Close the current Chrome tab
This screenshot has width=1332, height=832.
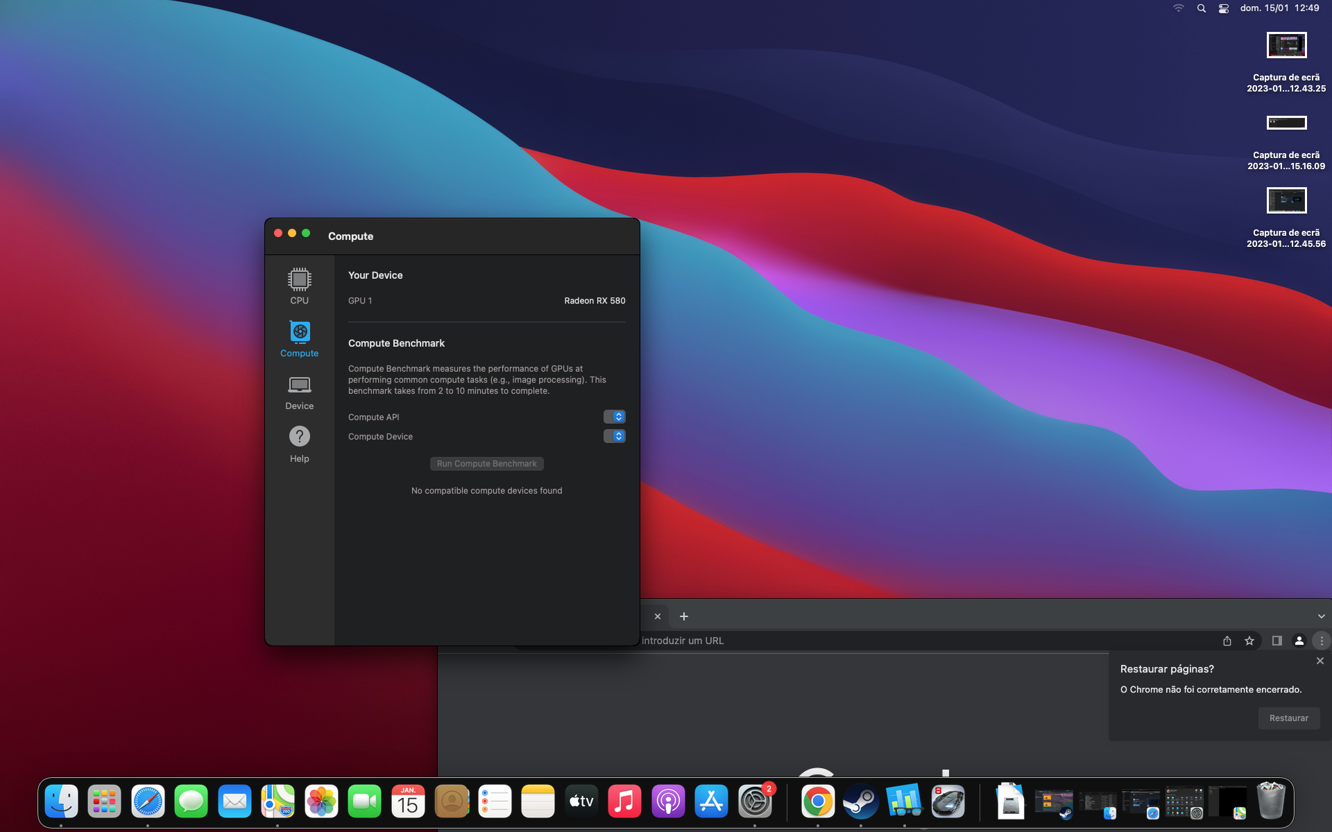click(x=657, y=616)
